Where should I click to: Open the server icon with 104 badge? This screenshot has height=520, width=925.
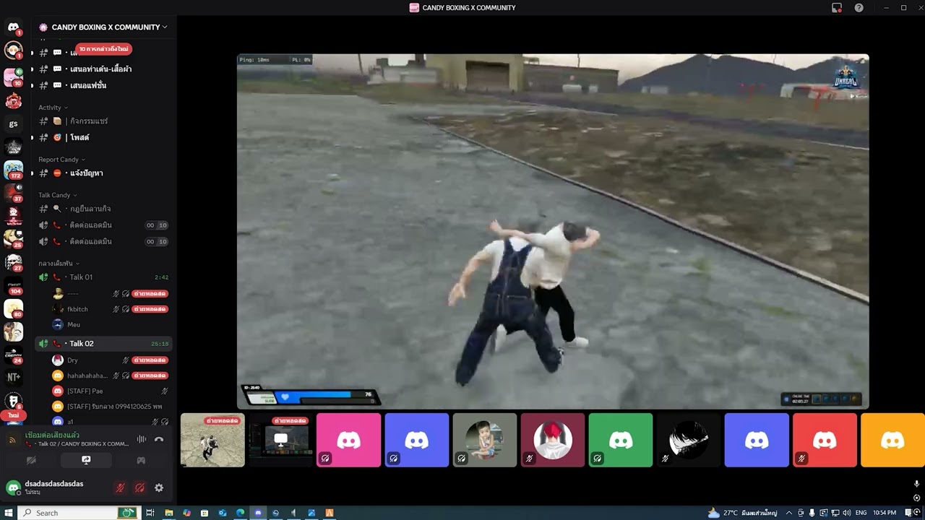[13, 286]
